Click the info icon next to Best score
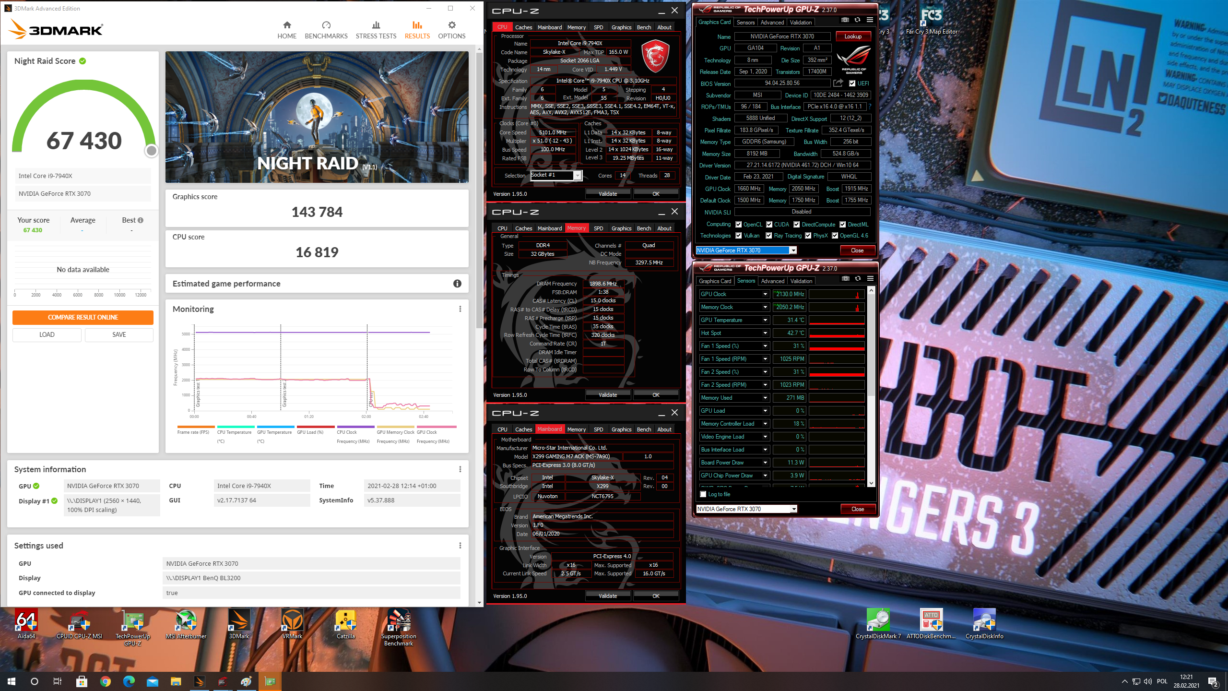The height and width of the screenshot is (691, 1228). (141, 220)
